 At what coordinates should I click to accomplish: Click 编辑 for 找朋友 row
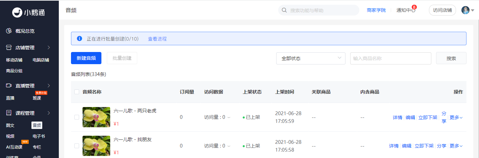[x=407, y=146]
